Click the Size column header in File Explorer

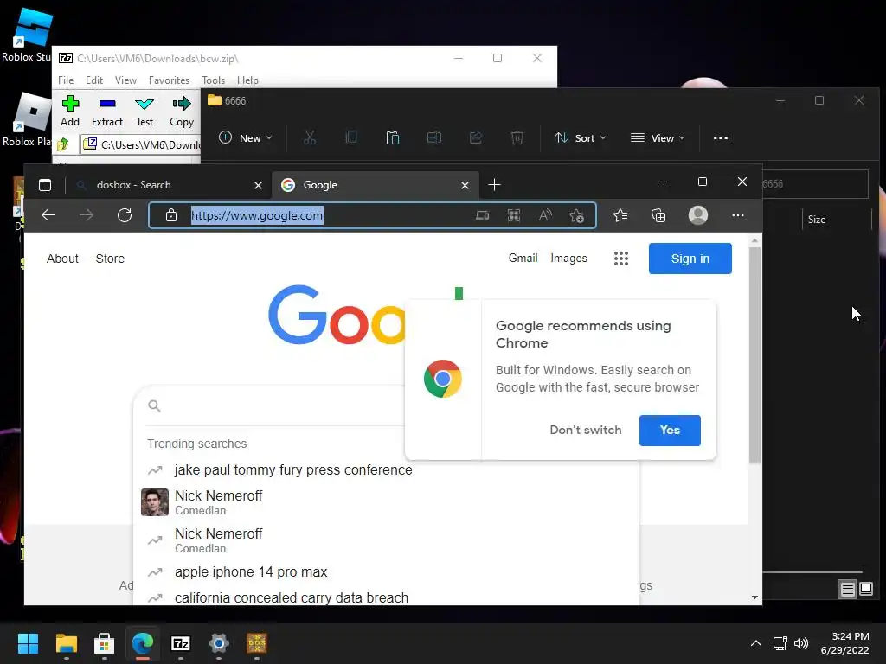(x=817, y=220)
